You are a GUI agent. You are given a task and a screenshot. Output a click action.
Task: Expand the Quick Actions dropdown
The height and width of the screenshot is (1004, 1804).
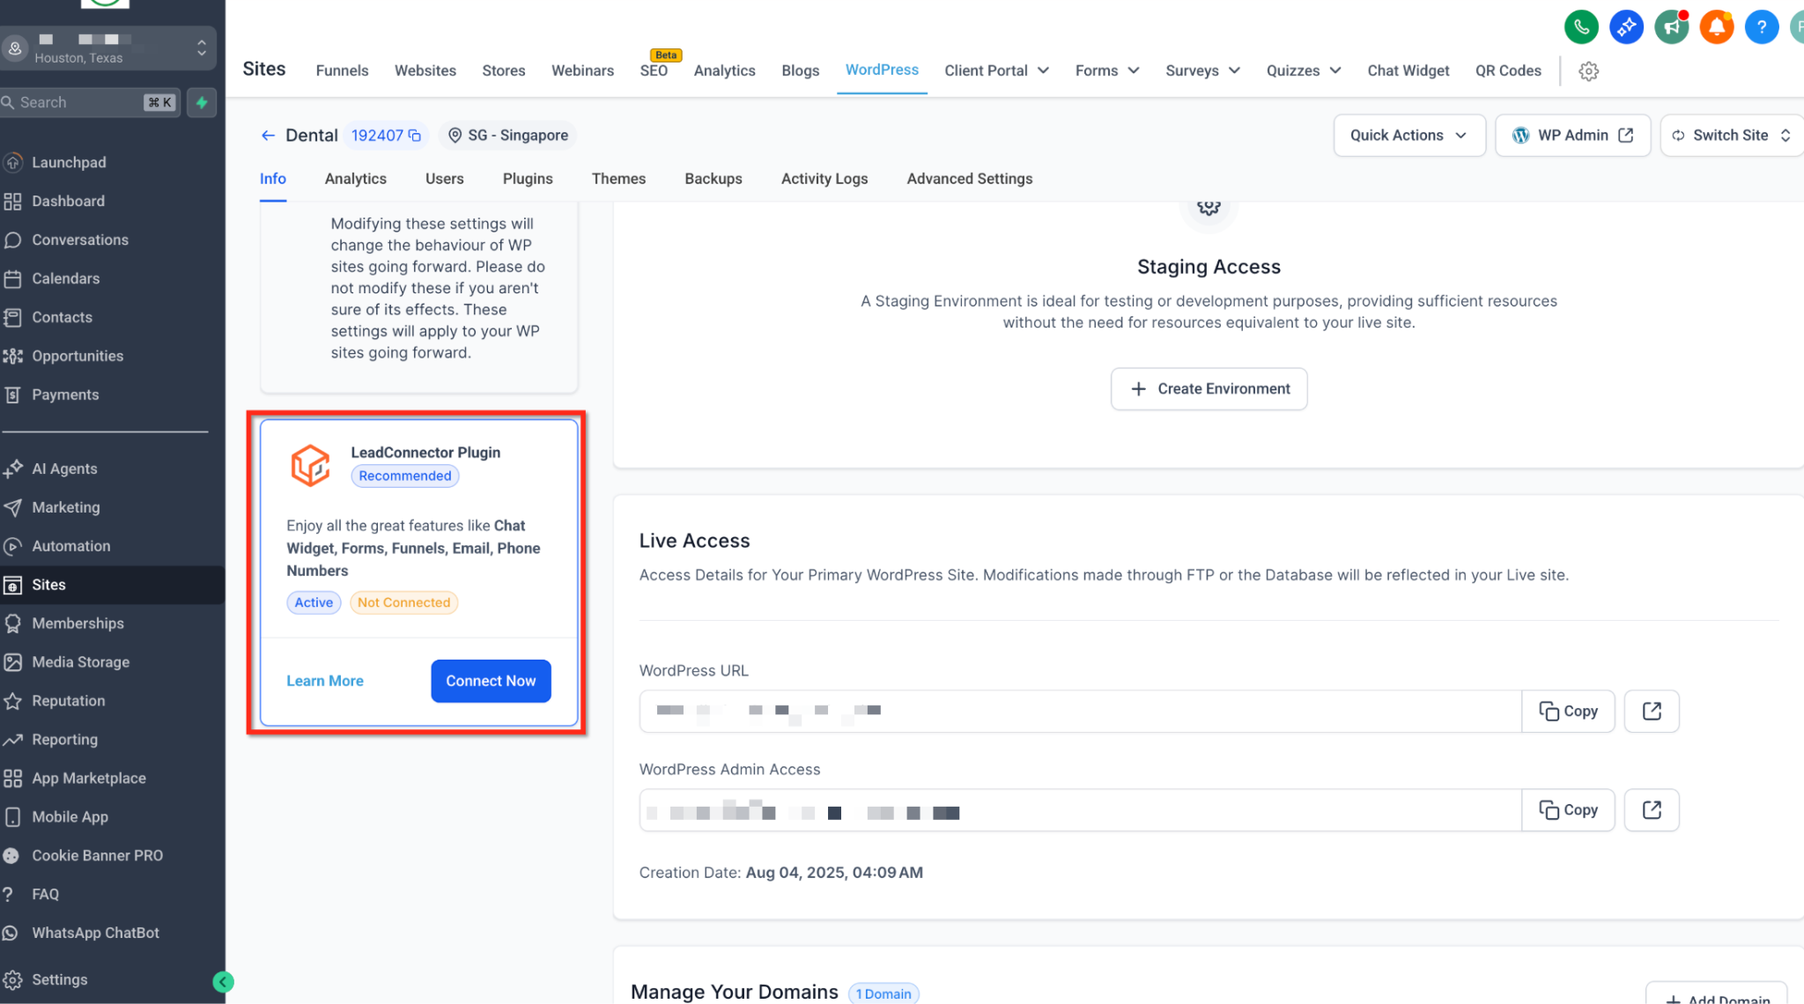pyautogui.click(x=1409, y=136)
